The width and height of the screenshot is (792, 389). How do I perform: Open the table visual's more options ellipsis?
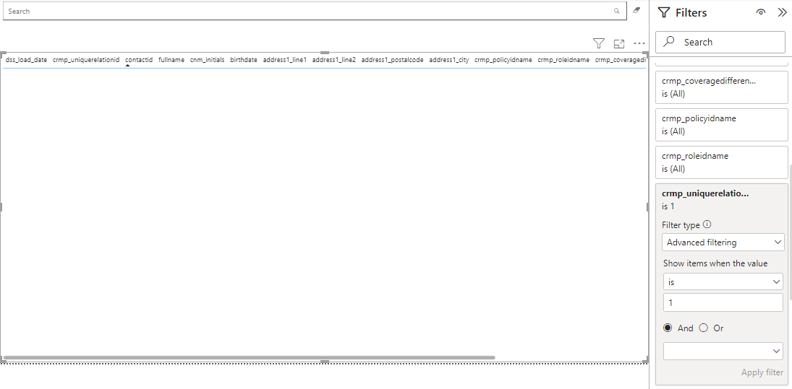click(x=639, y=44)
